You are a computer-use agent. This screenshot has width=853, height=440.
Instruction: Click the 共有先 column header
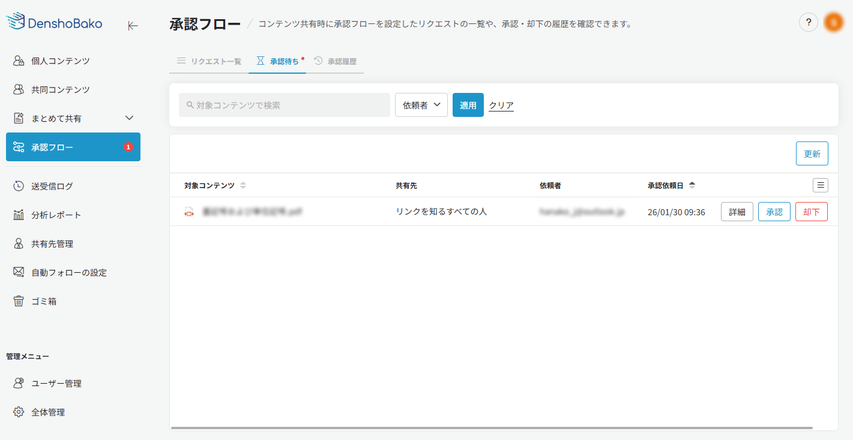tap(406, 186)
